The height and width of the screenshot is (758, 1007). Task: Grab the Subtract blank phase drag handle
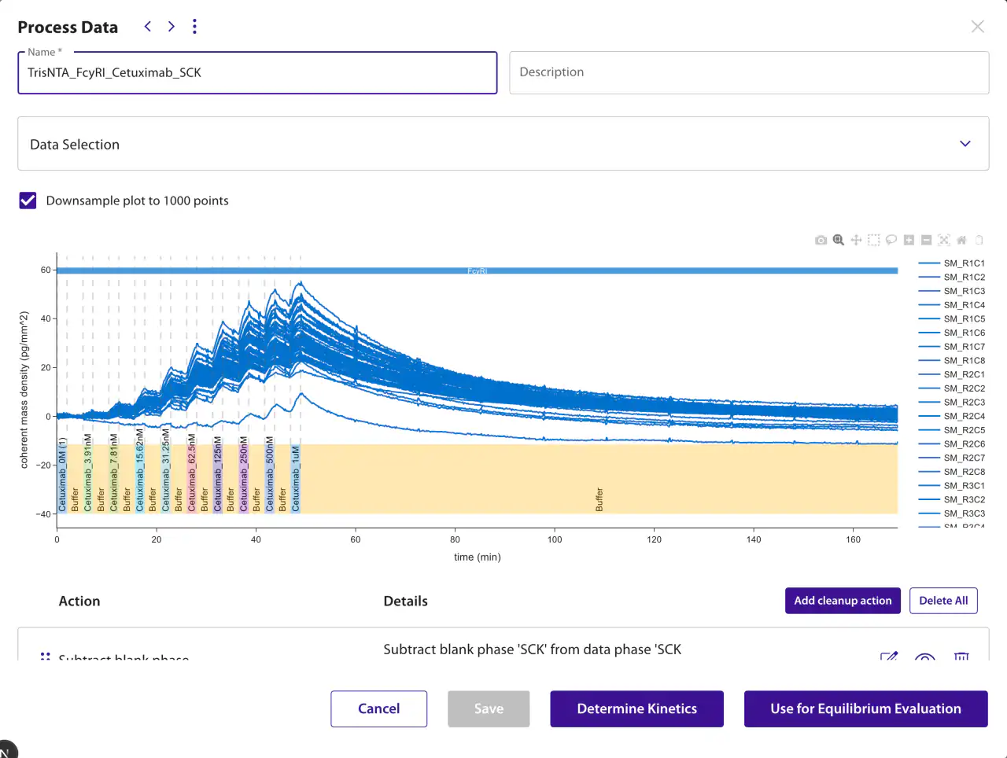tap(46, 657)
